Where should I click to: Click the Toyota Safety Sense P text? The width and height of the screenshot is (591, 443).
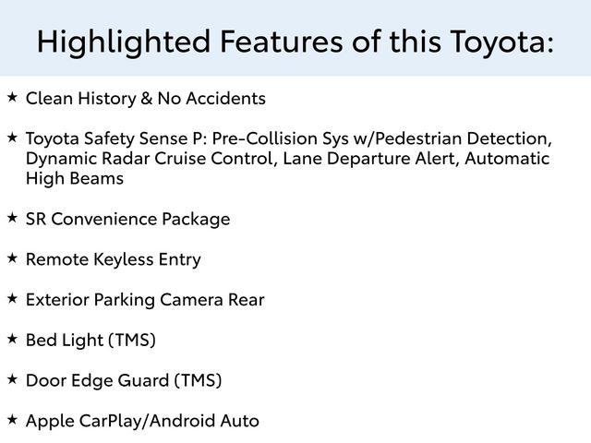point(115,138)
